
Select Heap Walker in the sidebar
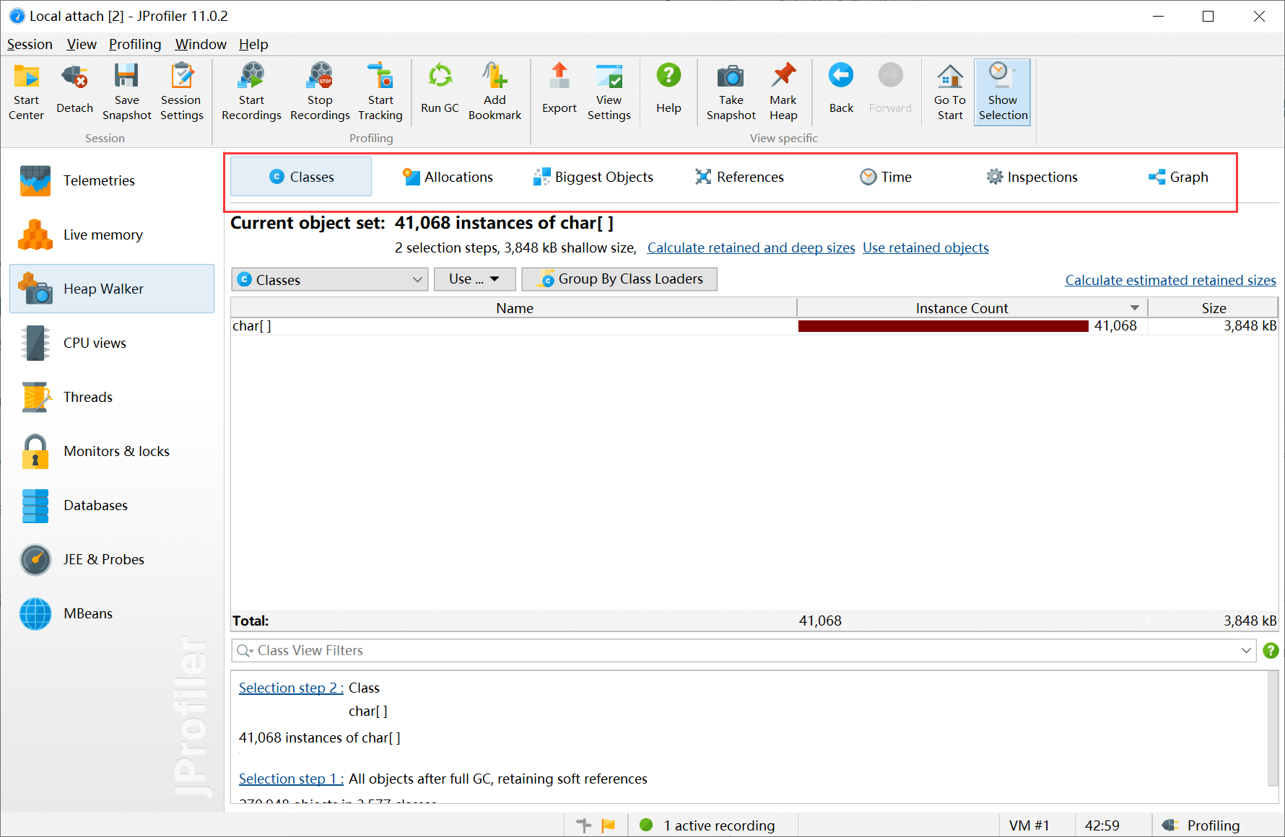click(x=112, y=289)
